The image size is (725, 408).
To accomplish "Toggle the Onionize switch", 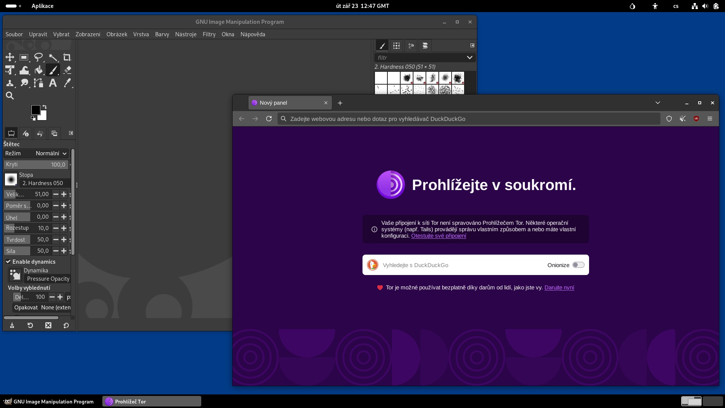I will point(578,265).
